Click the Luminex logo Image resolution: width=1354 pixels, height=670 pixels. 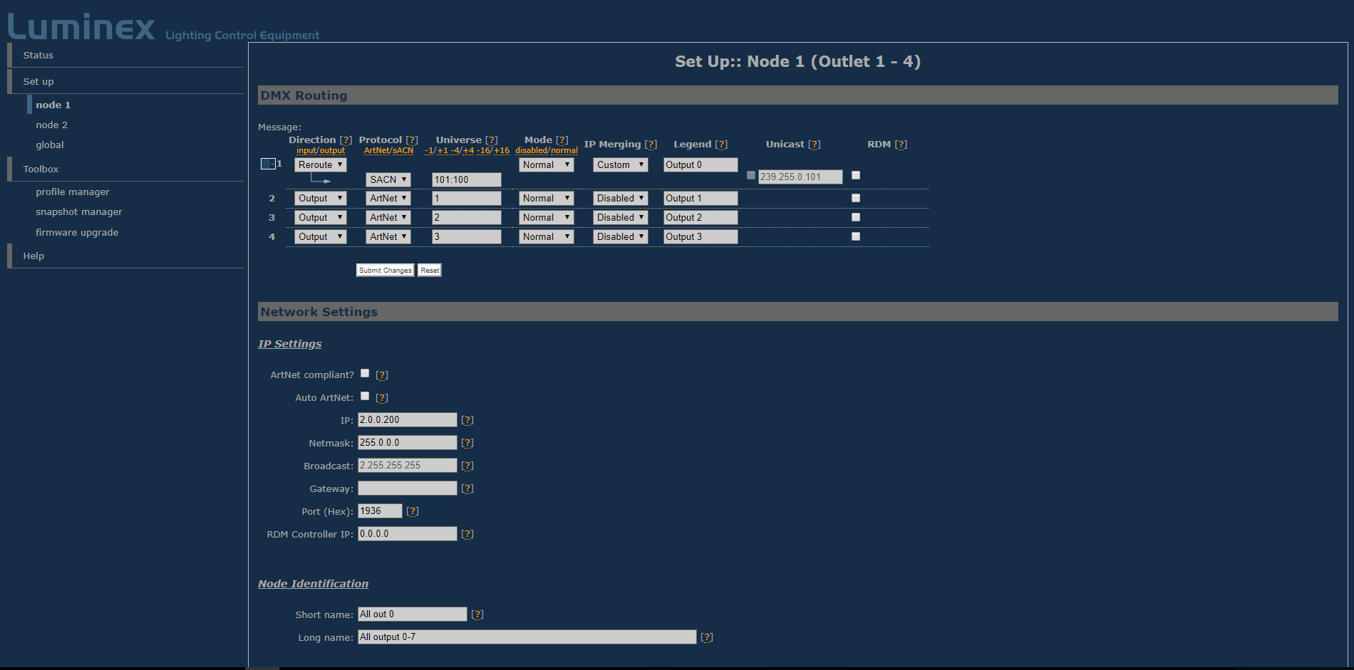[81, 27]
